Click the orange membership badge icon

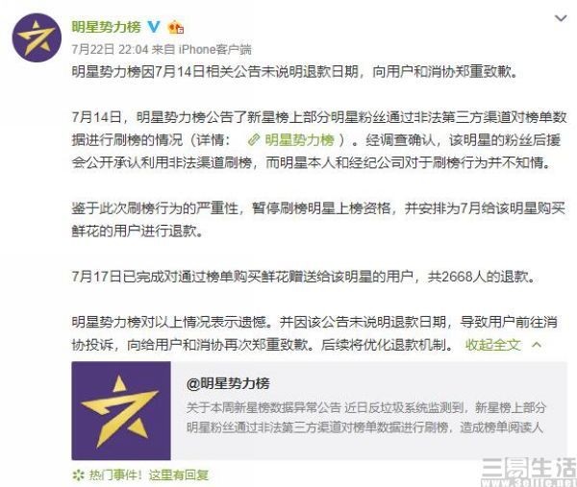(x=176, y=27)
